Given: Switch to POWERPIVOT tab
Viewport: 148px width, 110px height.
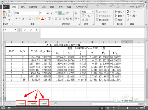Looking at the screenshot, I should point(82,7).
